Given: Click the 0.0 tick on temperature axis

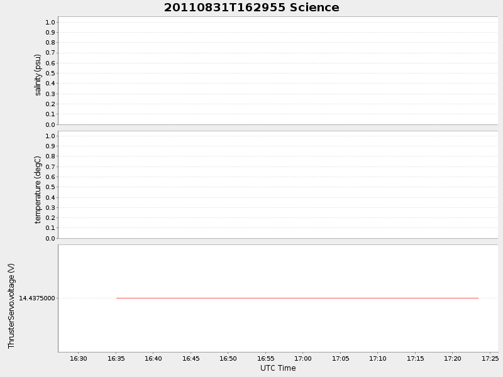Looking at the screenshot, I should click(50, 239).
